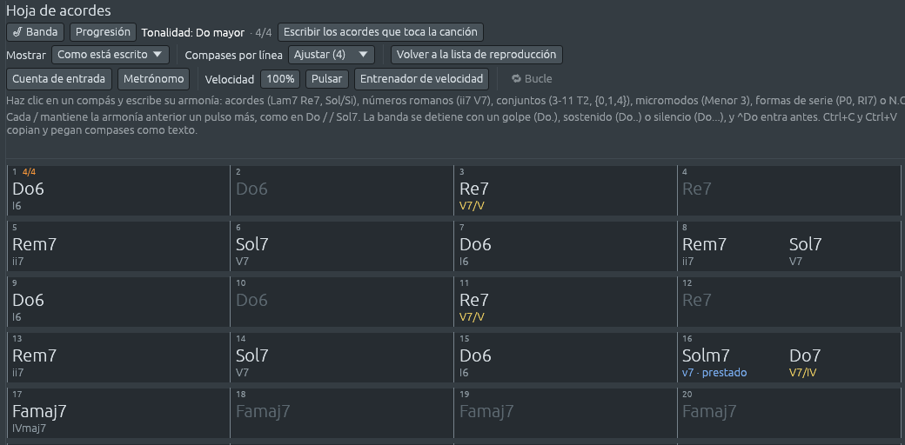Select measure 18 with repeated Famaj7
Image resolution: width=905 pixels, height=445 pixels.
coord(342,413)
